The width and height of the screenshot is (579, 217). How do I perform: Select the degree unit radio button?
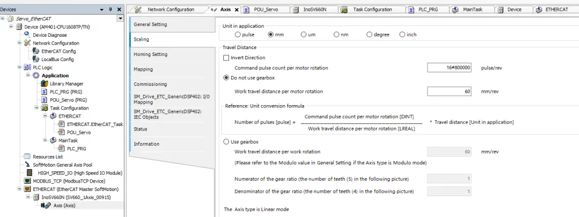[369, 34]
